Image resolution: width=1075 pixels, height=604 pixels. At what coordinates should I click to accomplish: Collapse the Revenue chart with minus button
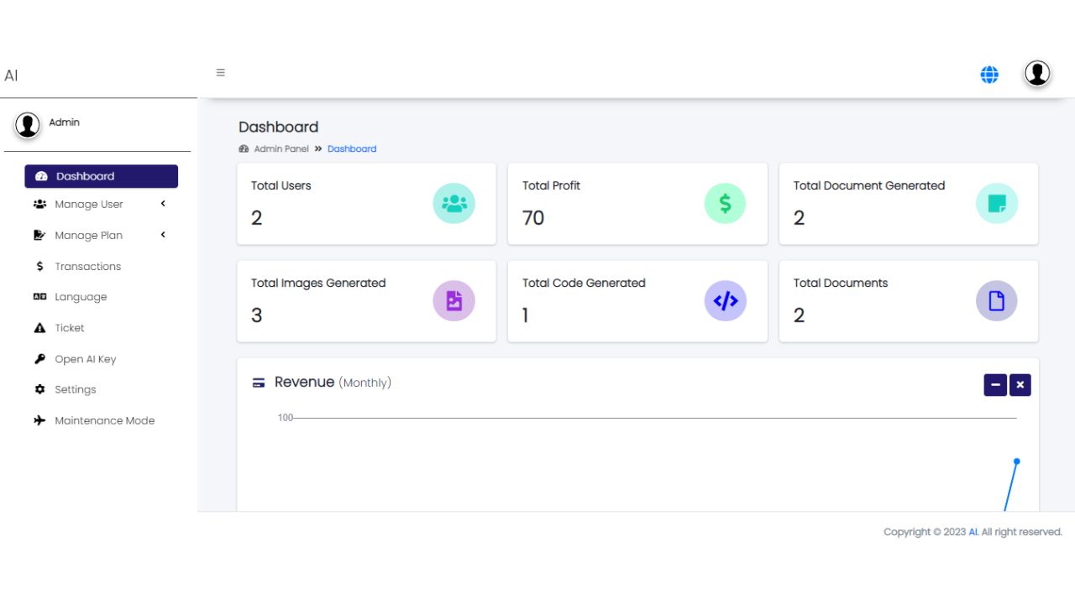[x=995, y=385]
